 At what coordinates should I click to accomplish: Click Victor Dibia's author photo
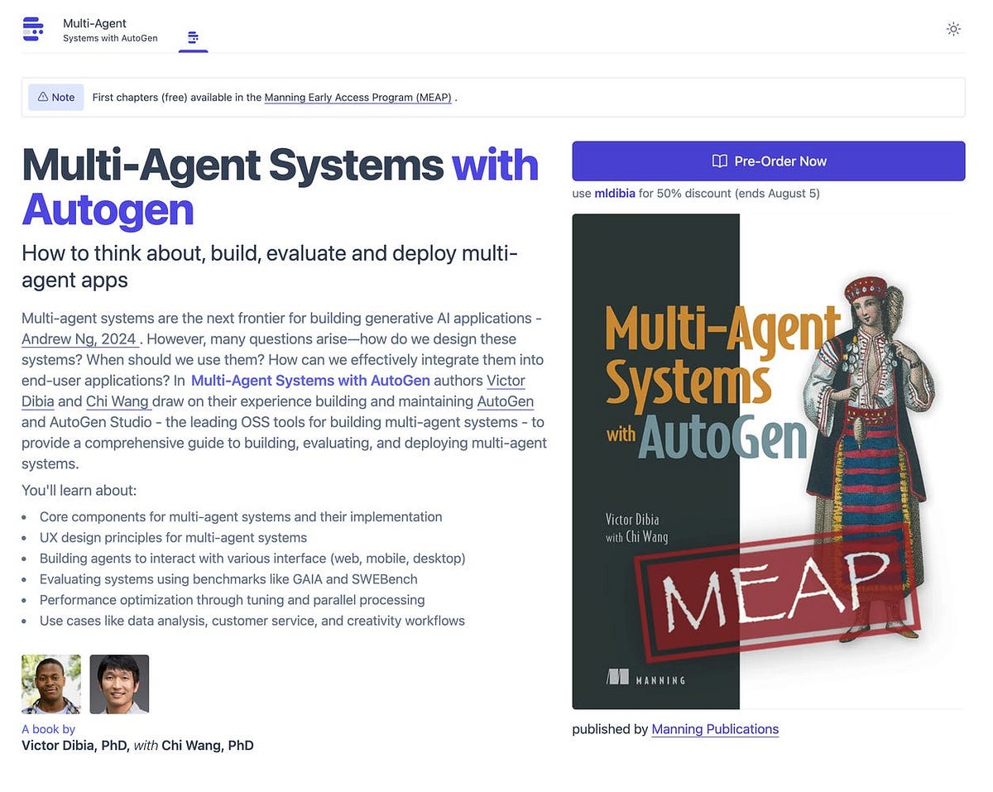(x=50, y=684)
